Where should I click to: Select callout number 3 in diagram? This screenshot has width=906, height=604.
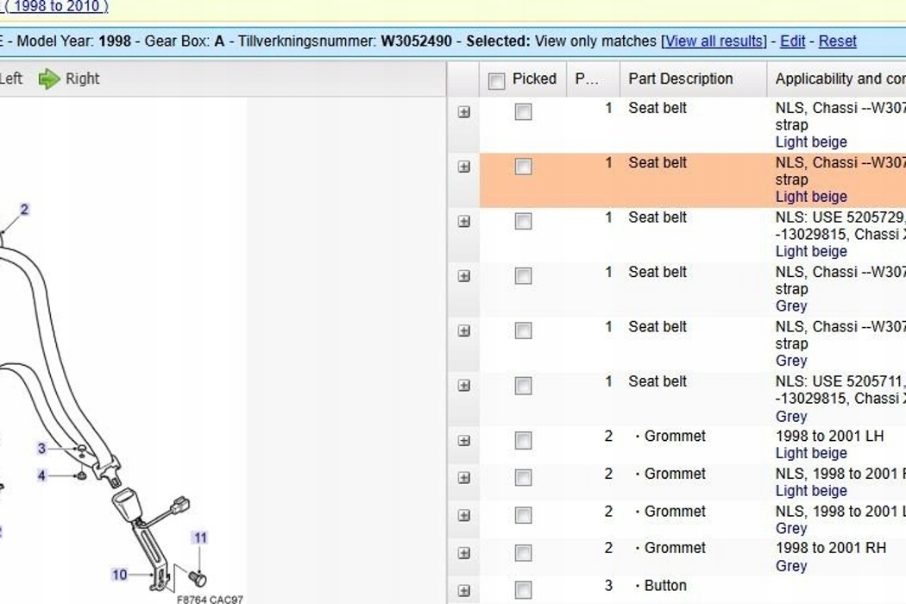41,449
